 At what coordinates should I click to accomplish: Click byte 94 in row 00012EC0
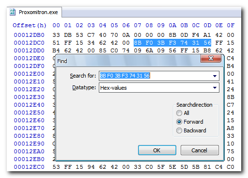click(91, 167)
